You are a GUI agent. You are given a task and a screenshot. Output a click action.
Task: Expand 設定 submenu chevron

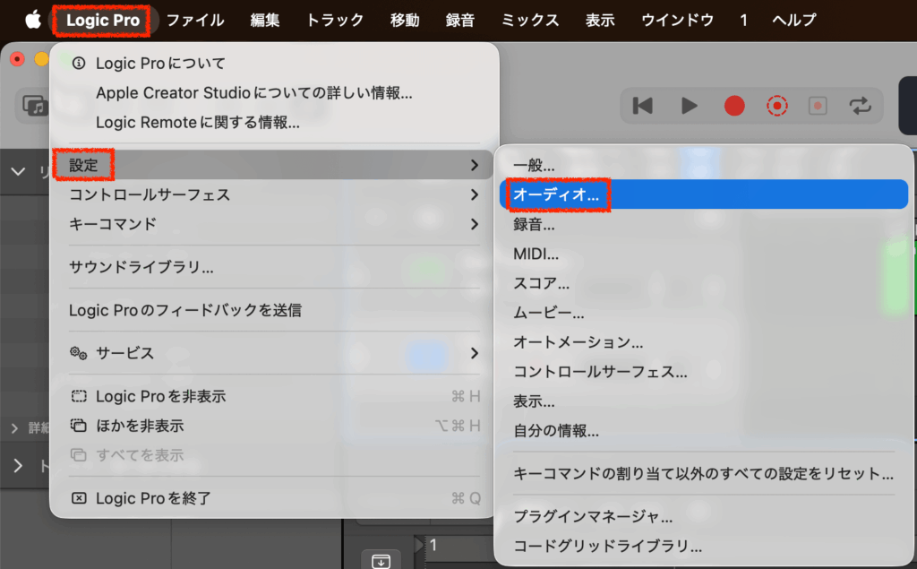475,166
